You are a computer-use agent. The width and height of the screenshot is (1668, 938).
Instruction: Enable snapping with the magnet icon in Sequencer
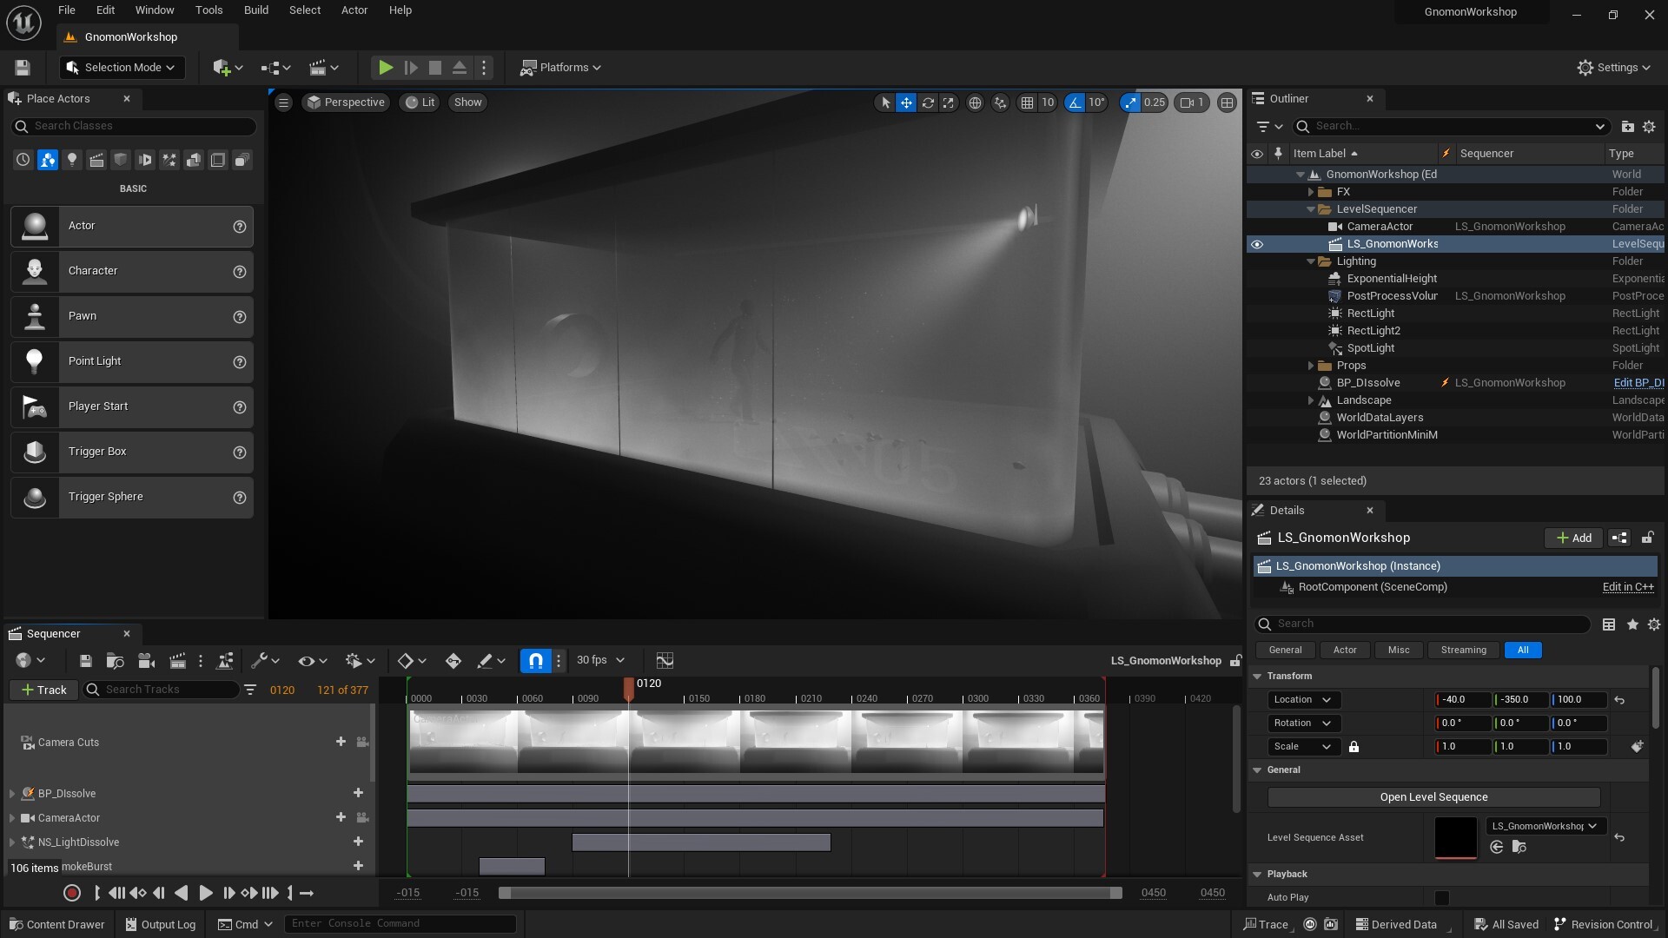click(535, 660)
